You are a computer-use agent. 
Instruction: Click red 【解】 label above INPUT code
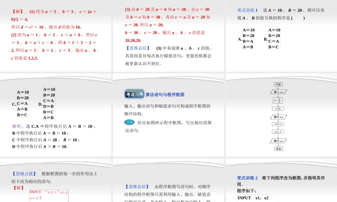coord(19,188)
